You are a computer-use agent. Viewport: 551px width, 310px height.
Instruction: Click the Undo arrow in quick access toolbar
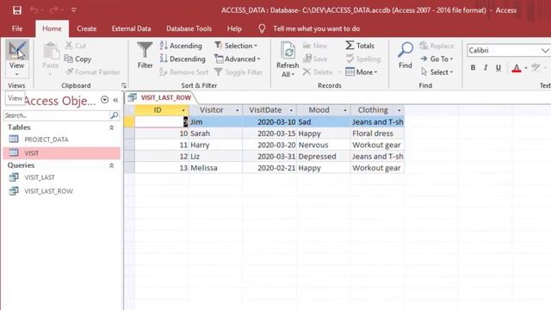pos(34,10)
